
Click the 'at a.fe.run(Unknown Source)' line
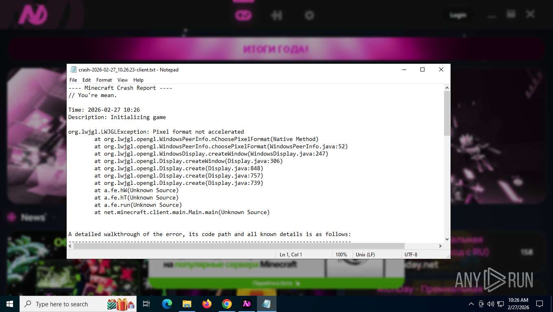click(138, 205)
